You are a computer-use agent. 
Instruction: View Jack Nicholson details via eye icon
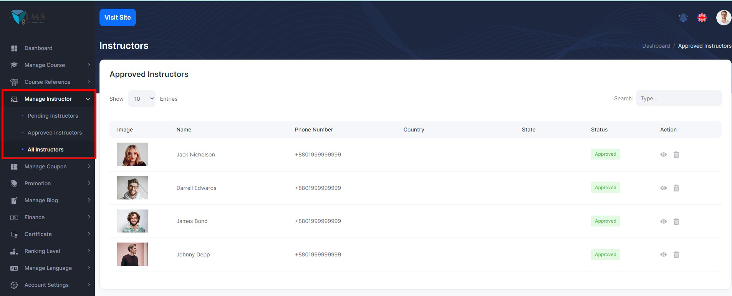tap(663, 155)
